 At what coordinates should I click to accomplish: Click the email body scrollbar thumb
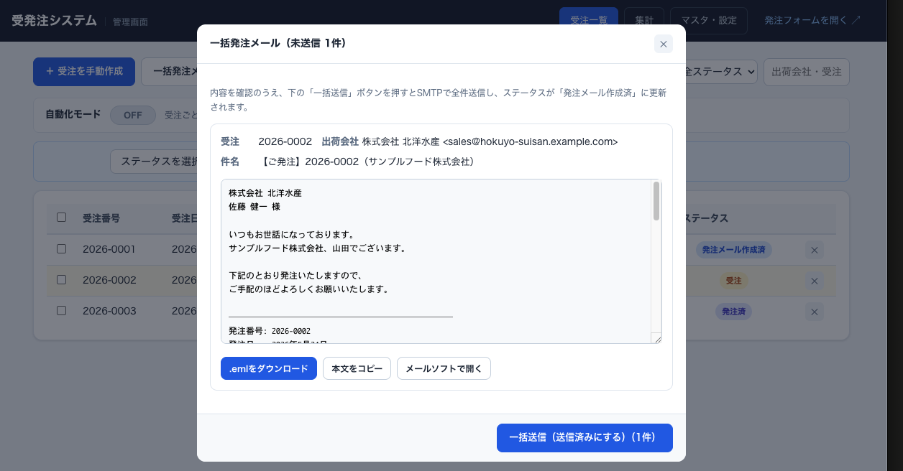(x=656, y=202)
